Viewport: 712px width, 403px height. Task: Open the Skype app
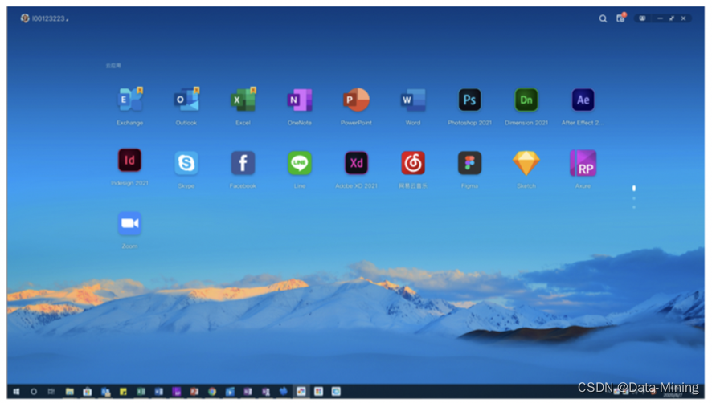[x=186, y=163]
